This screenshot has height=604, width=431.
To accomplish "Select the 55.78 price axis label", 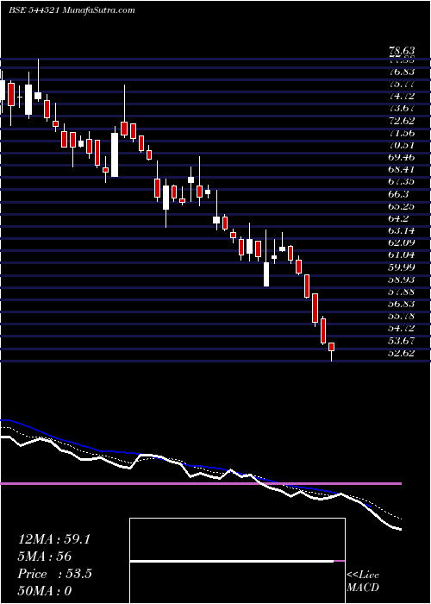I will pos(402,316).
